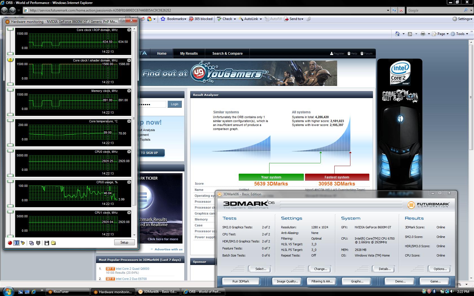
Task: Click the RSS feeds icon
Action: (x=410, y=34)
